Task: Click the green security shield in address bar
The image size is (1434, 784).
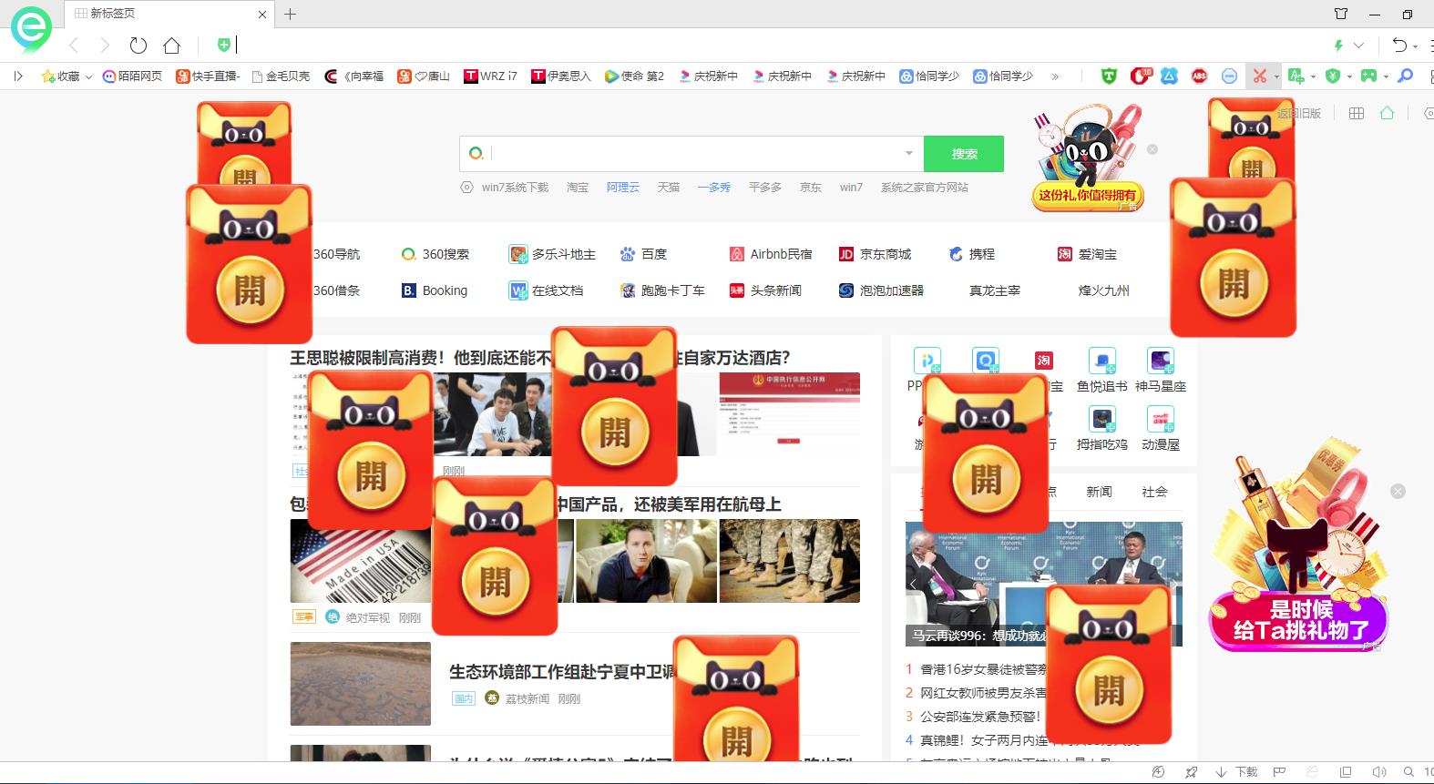Action: (x=224, y=45)
